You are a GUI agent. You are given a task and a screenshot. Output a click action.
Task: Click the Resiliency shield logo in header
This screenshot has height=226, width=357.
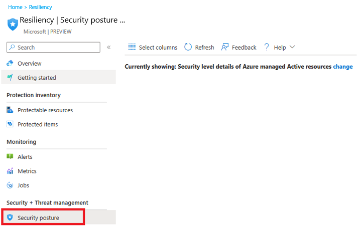(13, 24)
